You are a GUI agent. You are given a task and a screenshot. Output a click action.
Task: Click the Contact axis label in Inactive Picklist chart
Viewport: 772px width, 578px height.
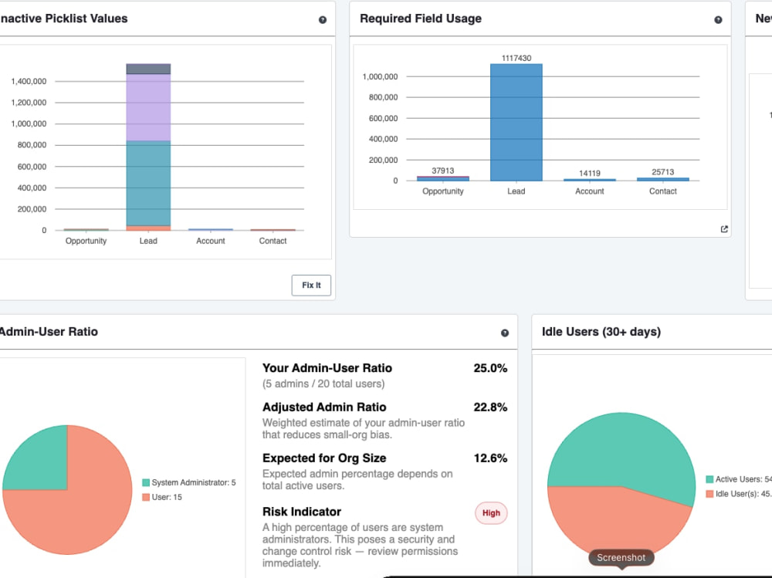click(273, 241)
